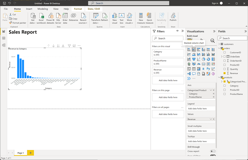Screen dimensions: 248x160
Task: Select the Slicer visual
Action: [x=189, y=69]
